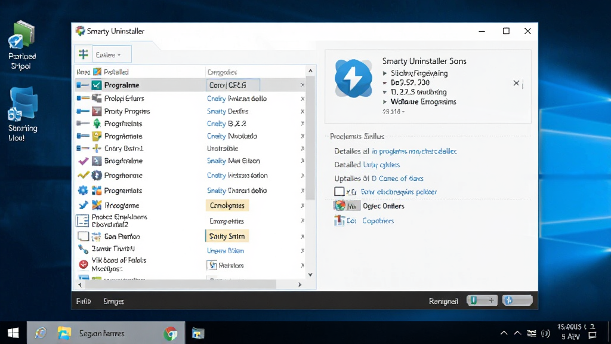Click the list icon of Proted Emplxinems row
611x344 pixels.
[82, 221]
